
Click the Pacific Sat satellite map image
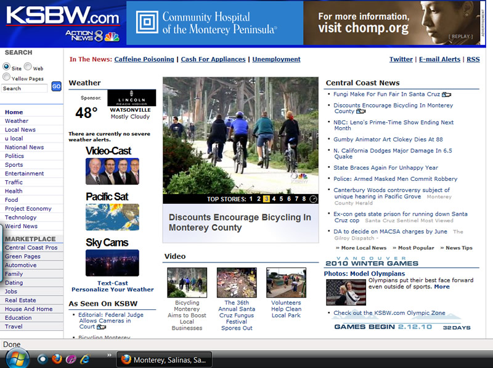coord(112,217)
